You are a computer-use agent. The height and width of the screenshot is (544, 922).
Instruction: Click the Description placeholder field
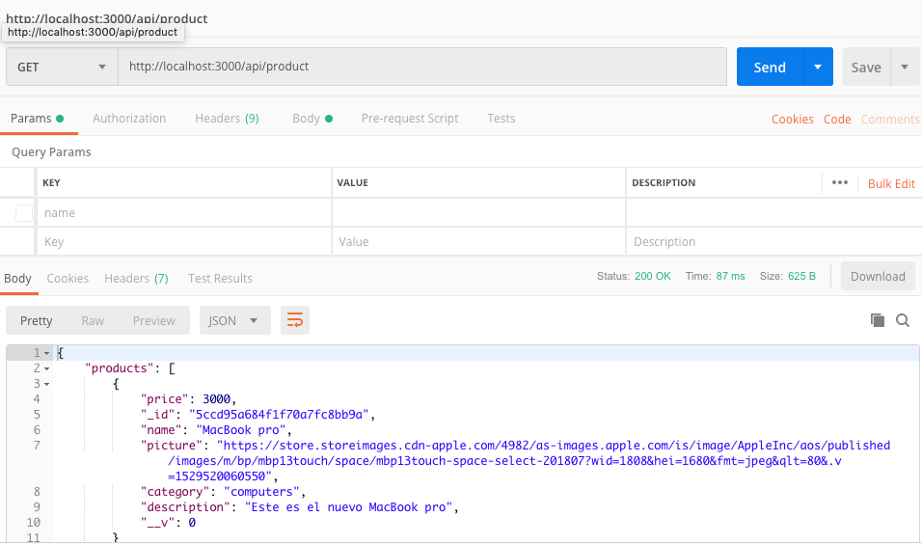click(773, 242)
